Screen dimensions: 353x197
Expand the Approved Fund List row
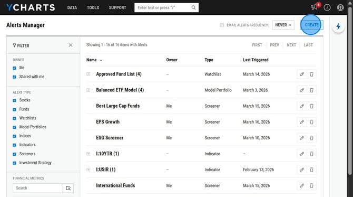tap(89, 74)
